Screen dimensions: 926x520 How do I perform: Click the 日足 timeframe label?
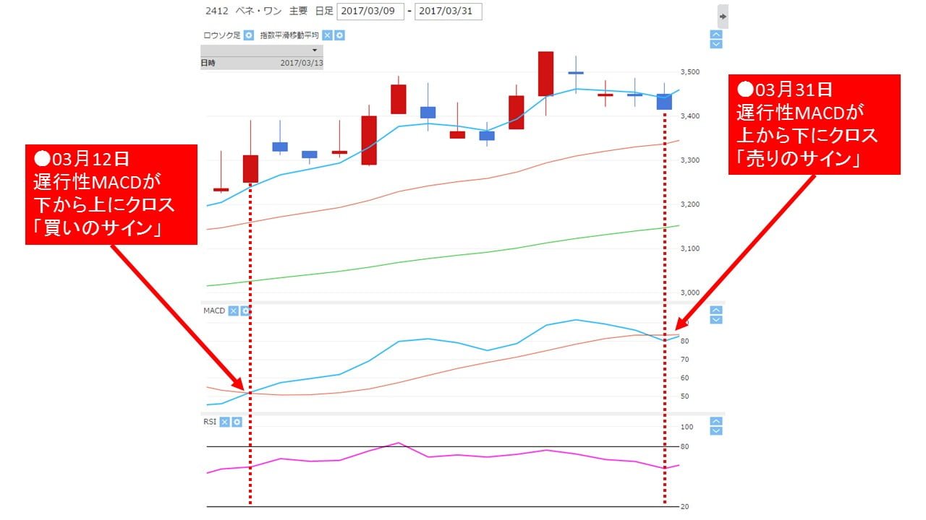tap(324, 12)
